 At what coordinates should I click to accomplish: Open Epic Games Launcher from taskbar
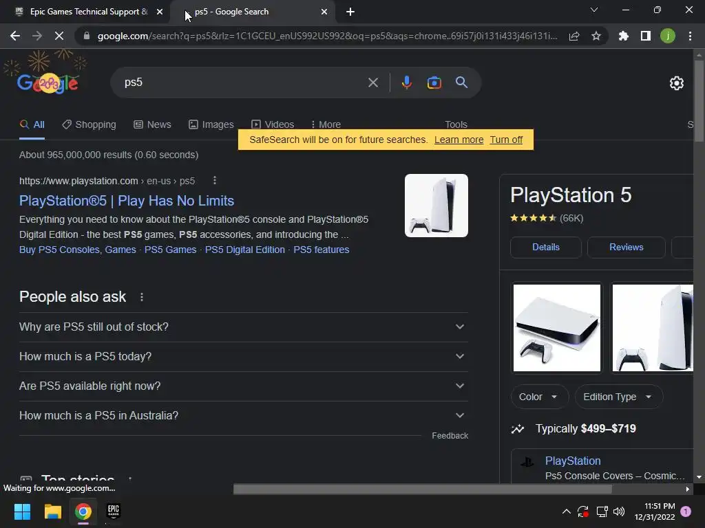(x=114, y=511)
